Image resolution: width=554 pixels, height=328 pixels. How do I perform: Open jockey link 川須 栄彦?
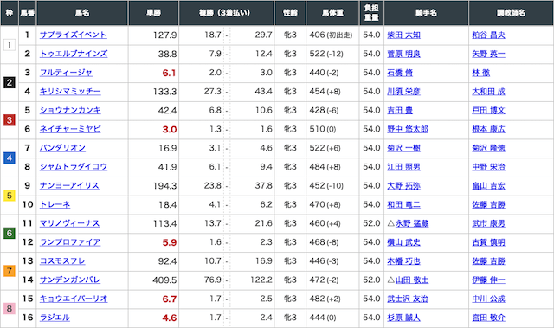404,92
